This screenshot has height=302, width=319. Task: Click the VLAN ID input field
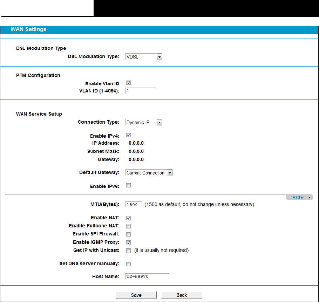coord(140,91)
